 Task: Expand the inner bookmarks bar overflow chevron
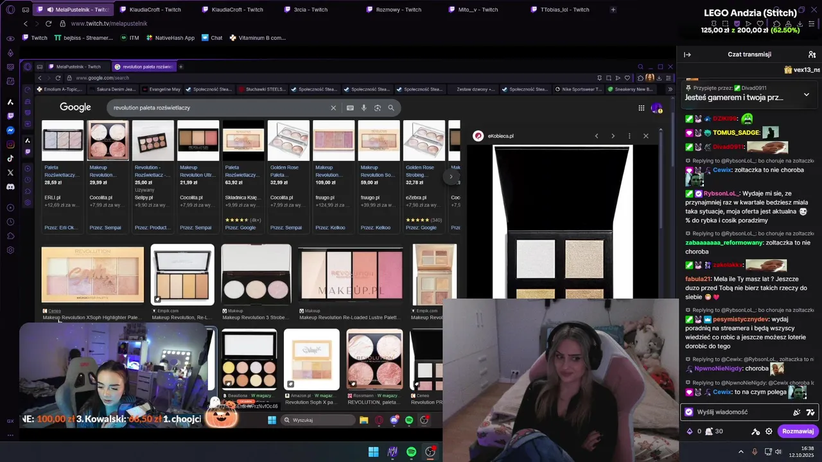[670, 89]
